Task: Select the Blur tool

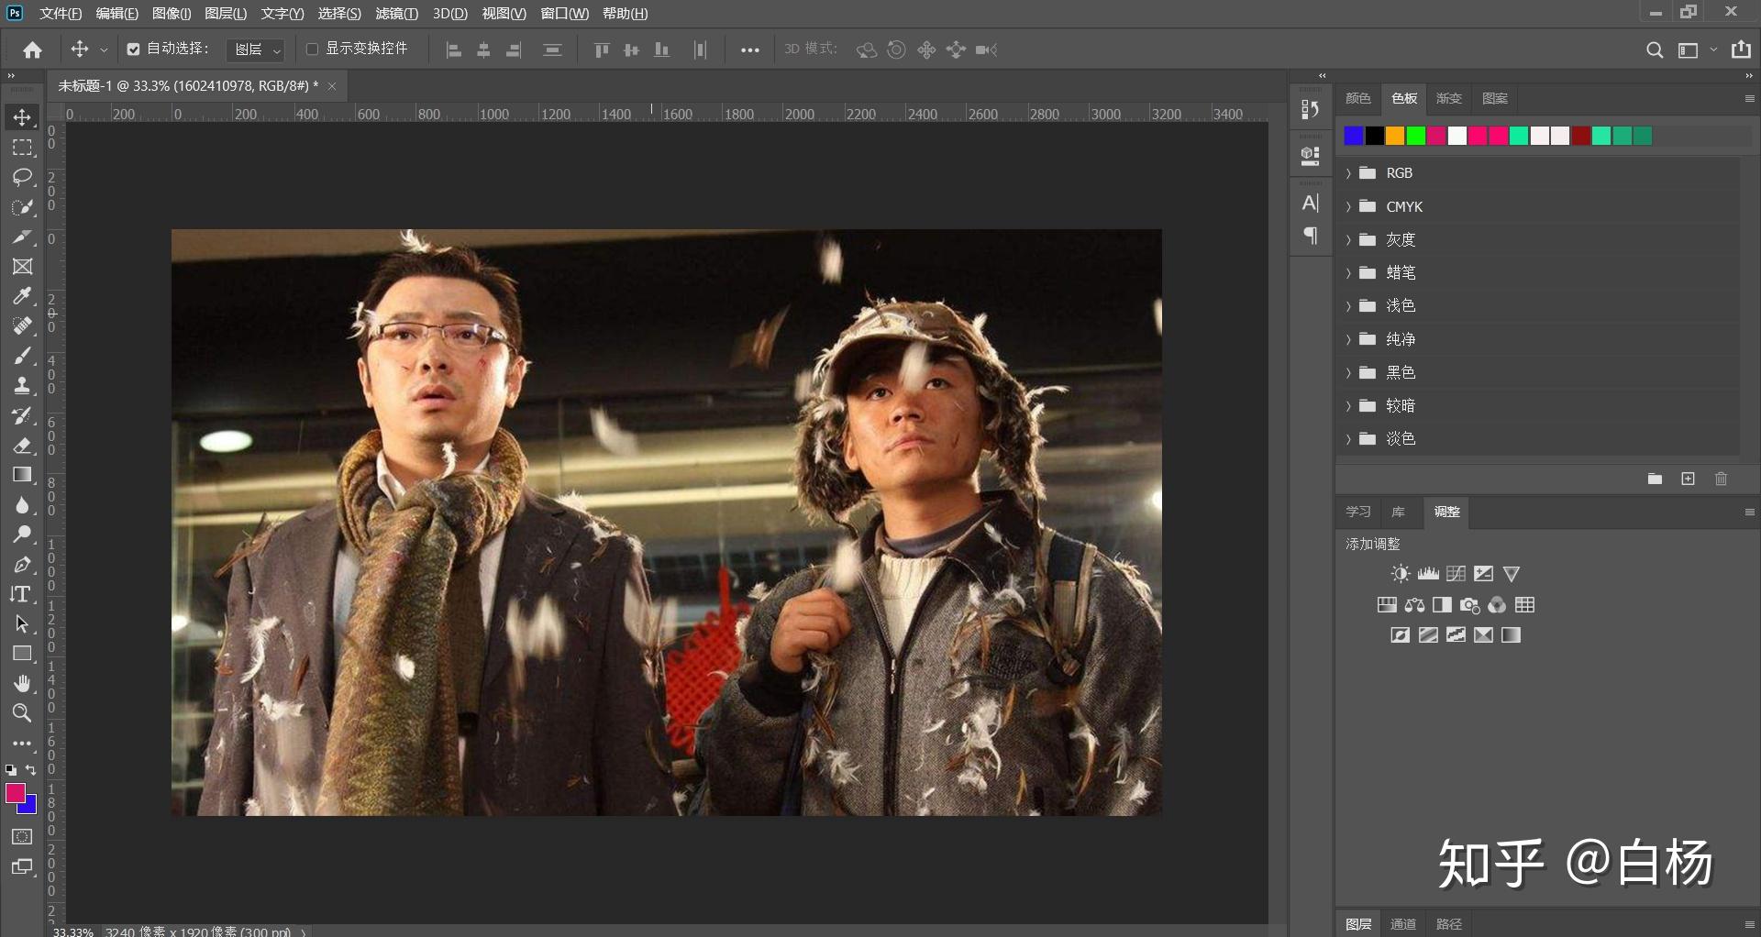Action: (23, 505)
